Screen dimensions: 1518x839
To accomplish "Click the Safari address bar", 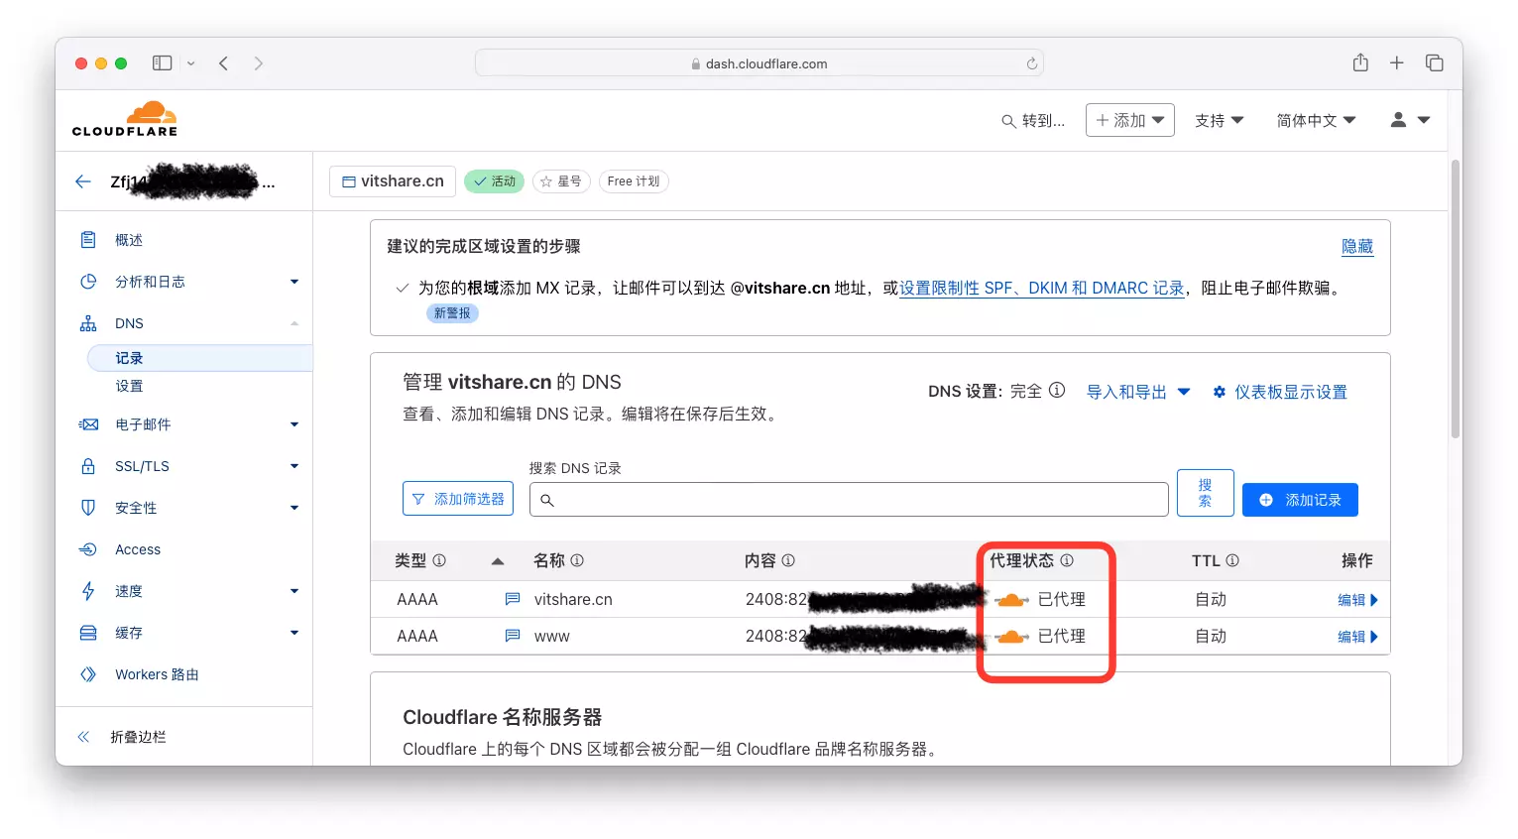I will pyautogui.click(x=759, y=63).
